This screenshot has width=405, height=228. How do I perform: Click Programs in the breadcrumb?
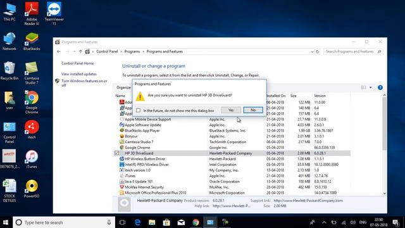pyautogui.click(x=132, y=52)
